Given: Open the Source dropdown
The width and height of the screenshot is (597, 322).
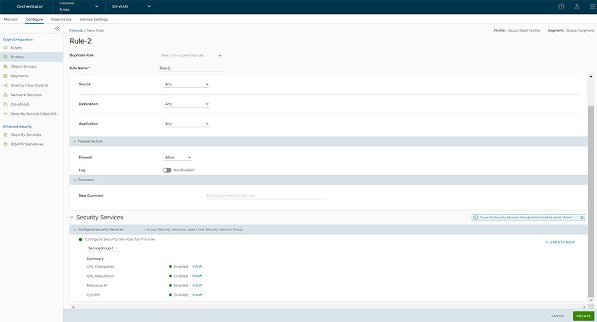Looking at the screenshot, I should coord(187,84).
